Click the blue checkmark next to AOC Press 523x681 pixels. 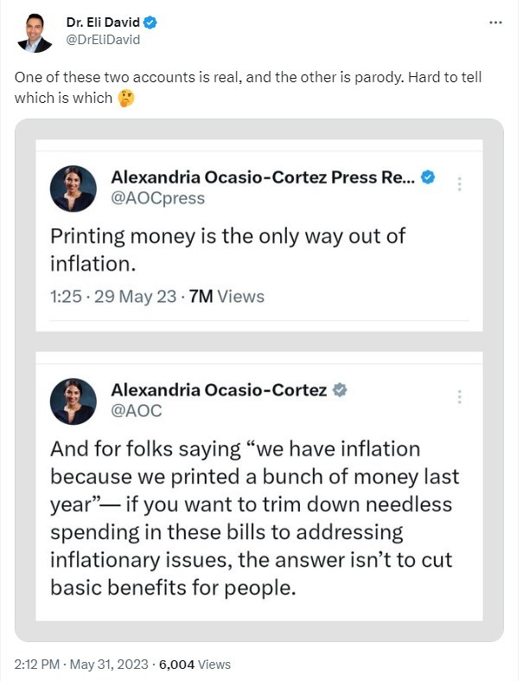pyautogui.click(x=427, y=177)
